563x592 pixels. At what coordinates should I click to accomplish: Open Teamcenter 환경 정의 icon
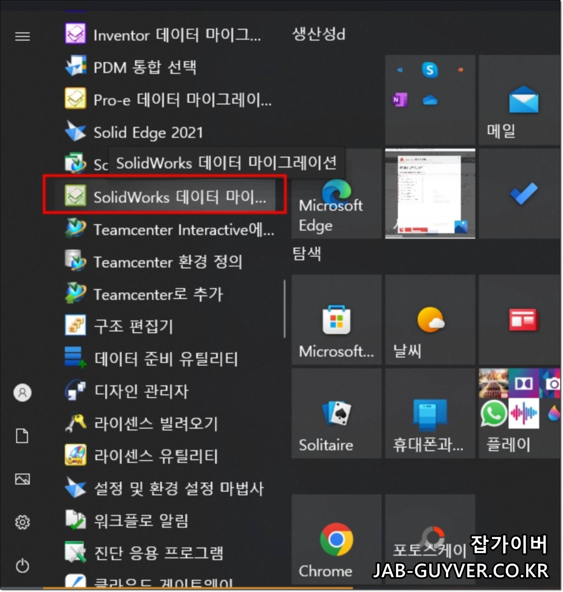[x=75, y=261]
